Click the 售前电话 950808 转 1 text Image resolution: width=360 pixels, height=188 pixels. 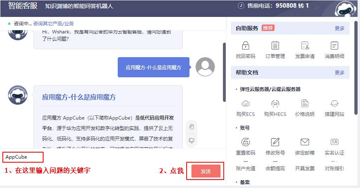point(278,6)
